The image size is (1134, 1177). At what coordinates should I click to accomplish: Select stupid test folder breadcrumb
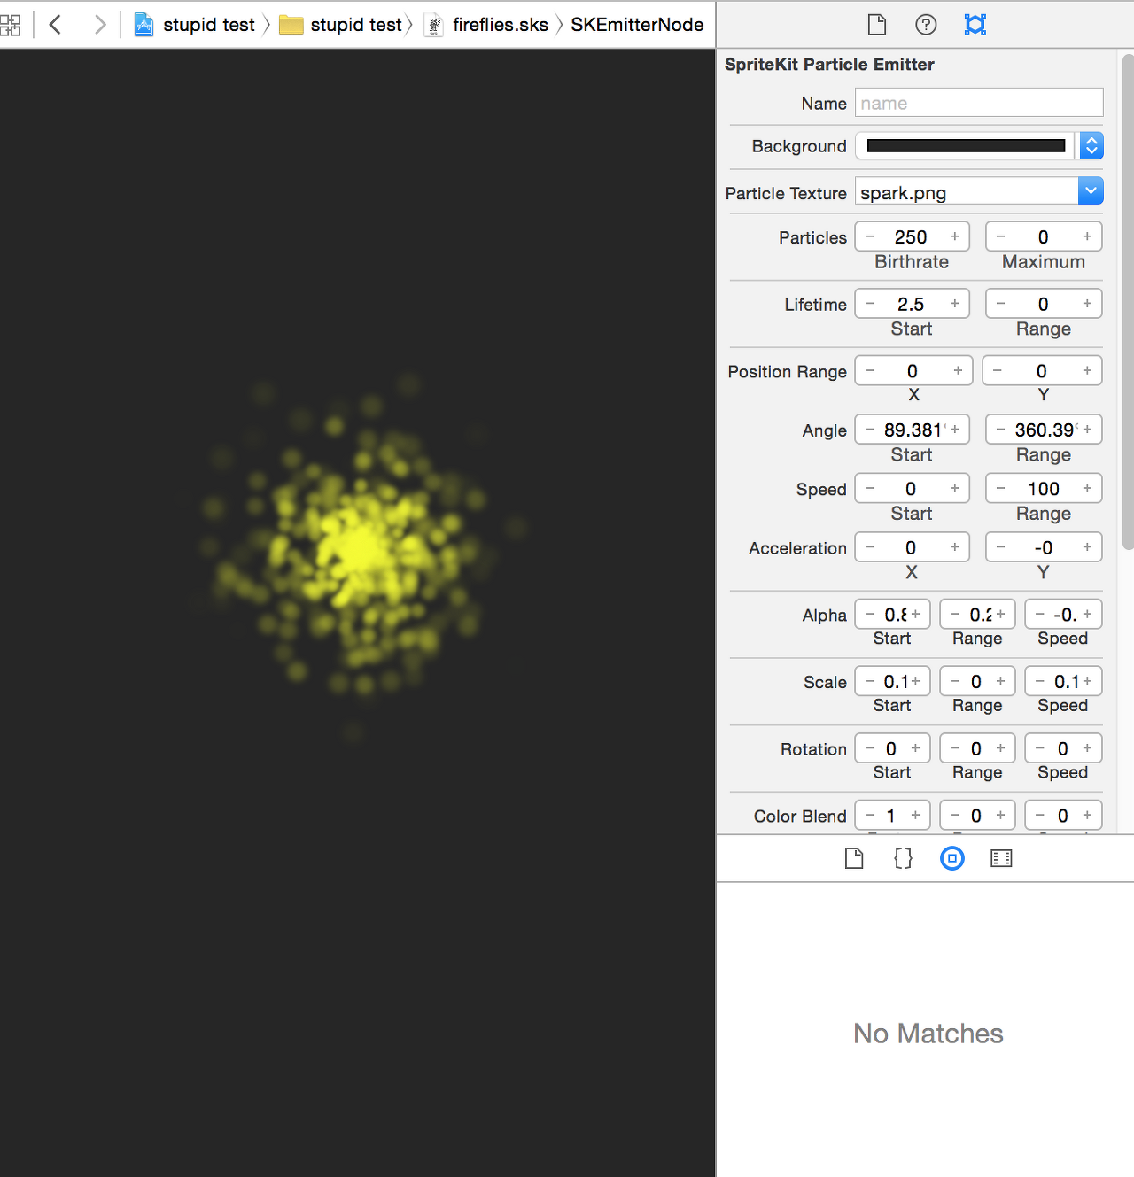click(356, 25)
